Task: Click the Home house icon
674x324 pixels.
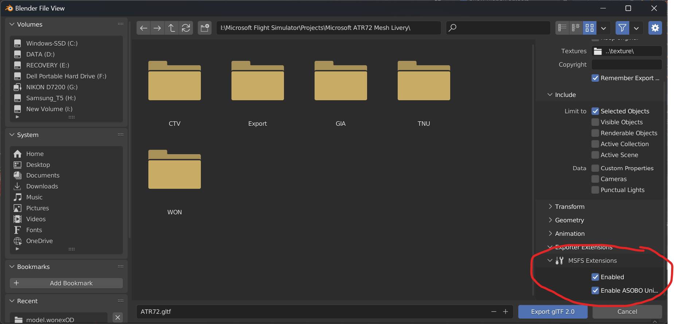Action: 17,154
